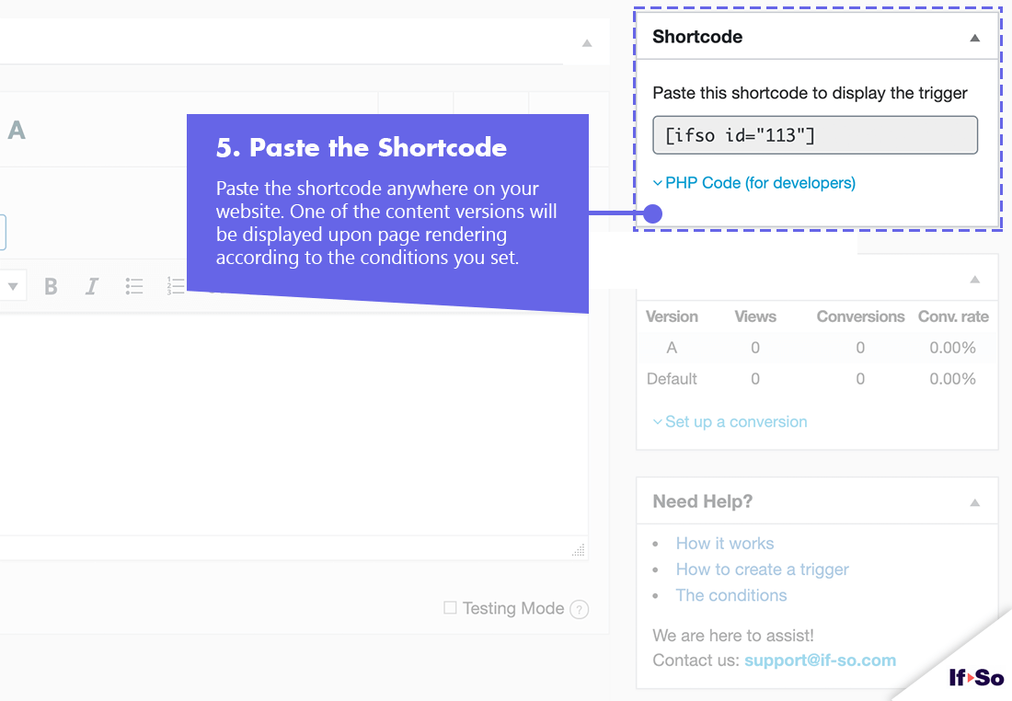Collapse the Need Help? panel
Screen dimensions: 1012x701
pyautogui.click(x=974, y=502)
